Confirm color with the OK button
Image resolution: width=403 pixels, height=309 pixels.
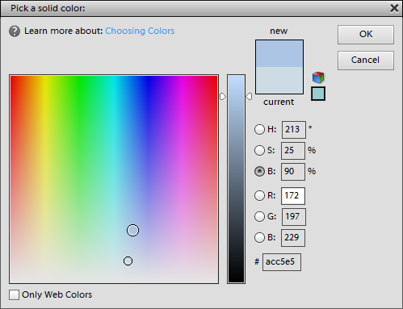pyautogui.click(x=366, y=35)
